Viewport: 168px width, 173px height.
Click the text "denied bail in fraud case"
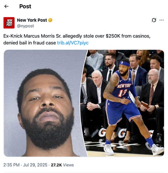tap(29, 43)
